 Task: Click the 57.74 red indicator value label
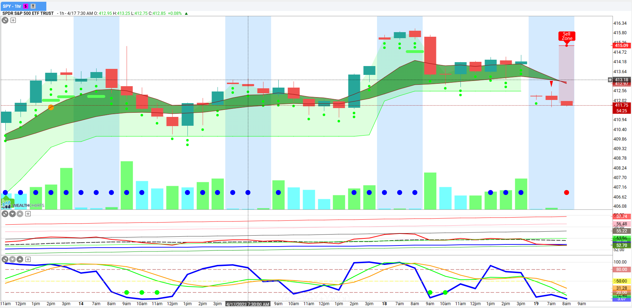click(621, 217)
